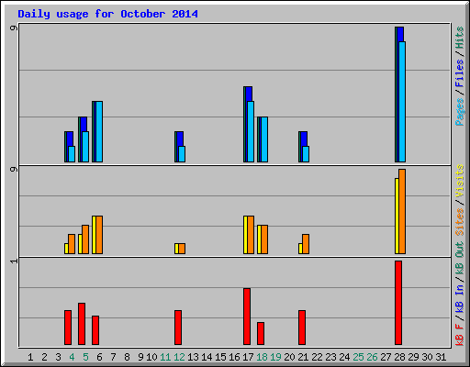
Task: Click the day 25 label on the date axis
Action: pyautogui.click(x=358, y=357)
